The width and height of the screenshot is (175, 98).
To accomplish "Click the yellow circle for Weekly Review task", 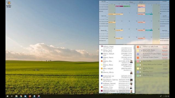I will 138,68.
